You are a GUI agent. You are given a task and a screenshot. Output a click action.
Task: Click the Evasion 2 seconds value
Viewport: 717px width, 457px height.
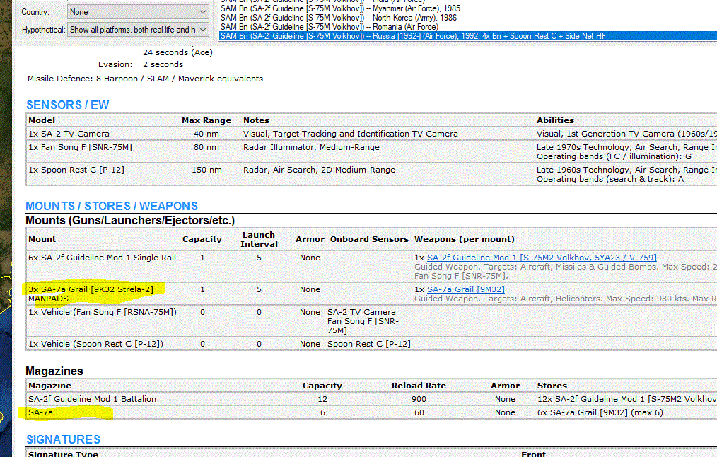pyautogui.click(x=163, y=64)
